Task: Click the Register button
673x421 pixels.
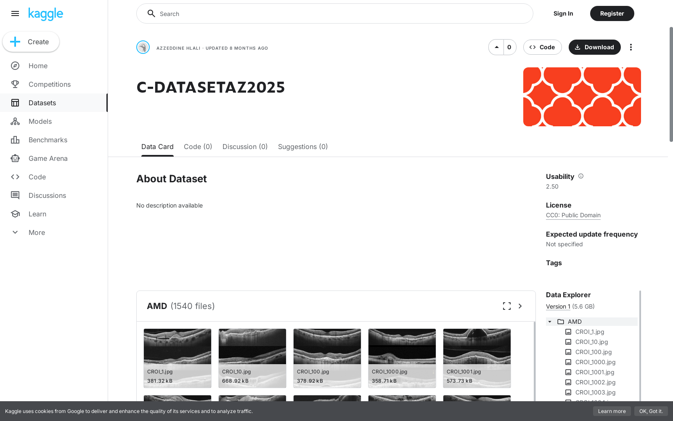Action: click(612, 13)
